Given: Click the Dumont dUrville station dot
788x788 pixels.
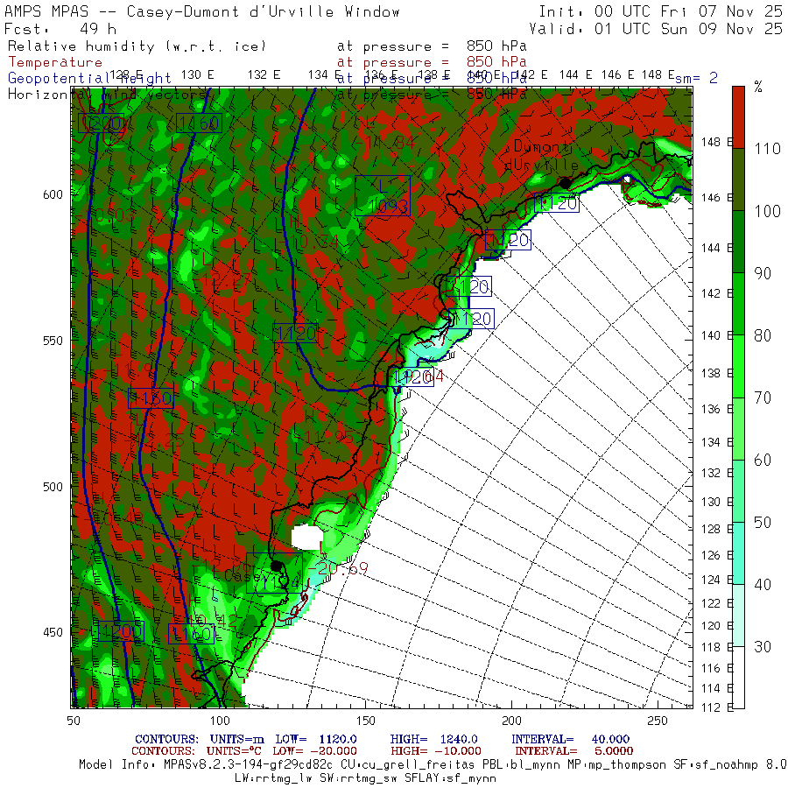Looking at the screenshot, I should point(566,184).
